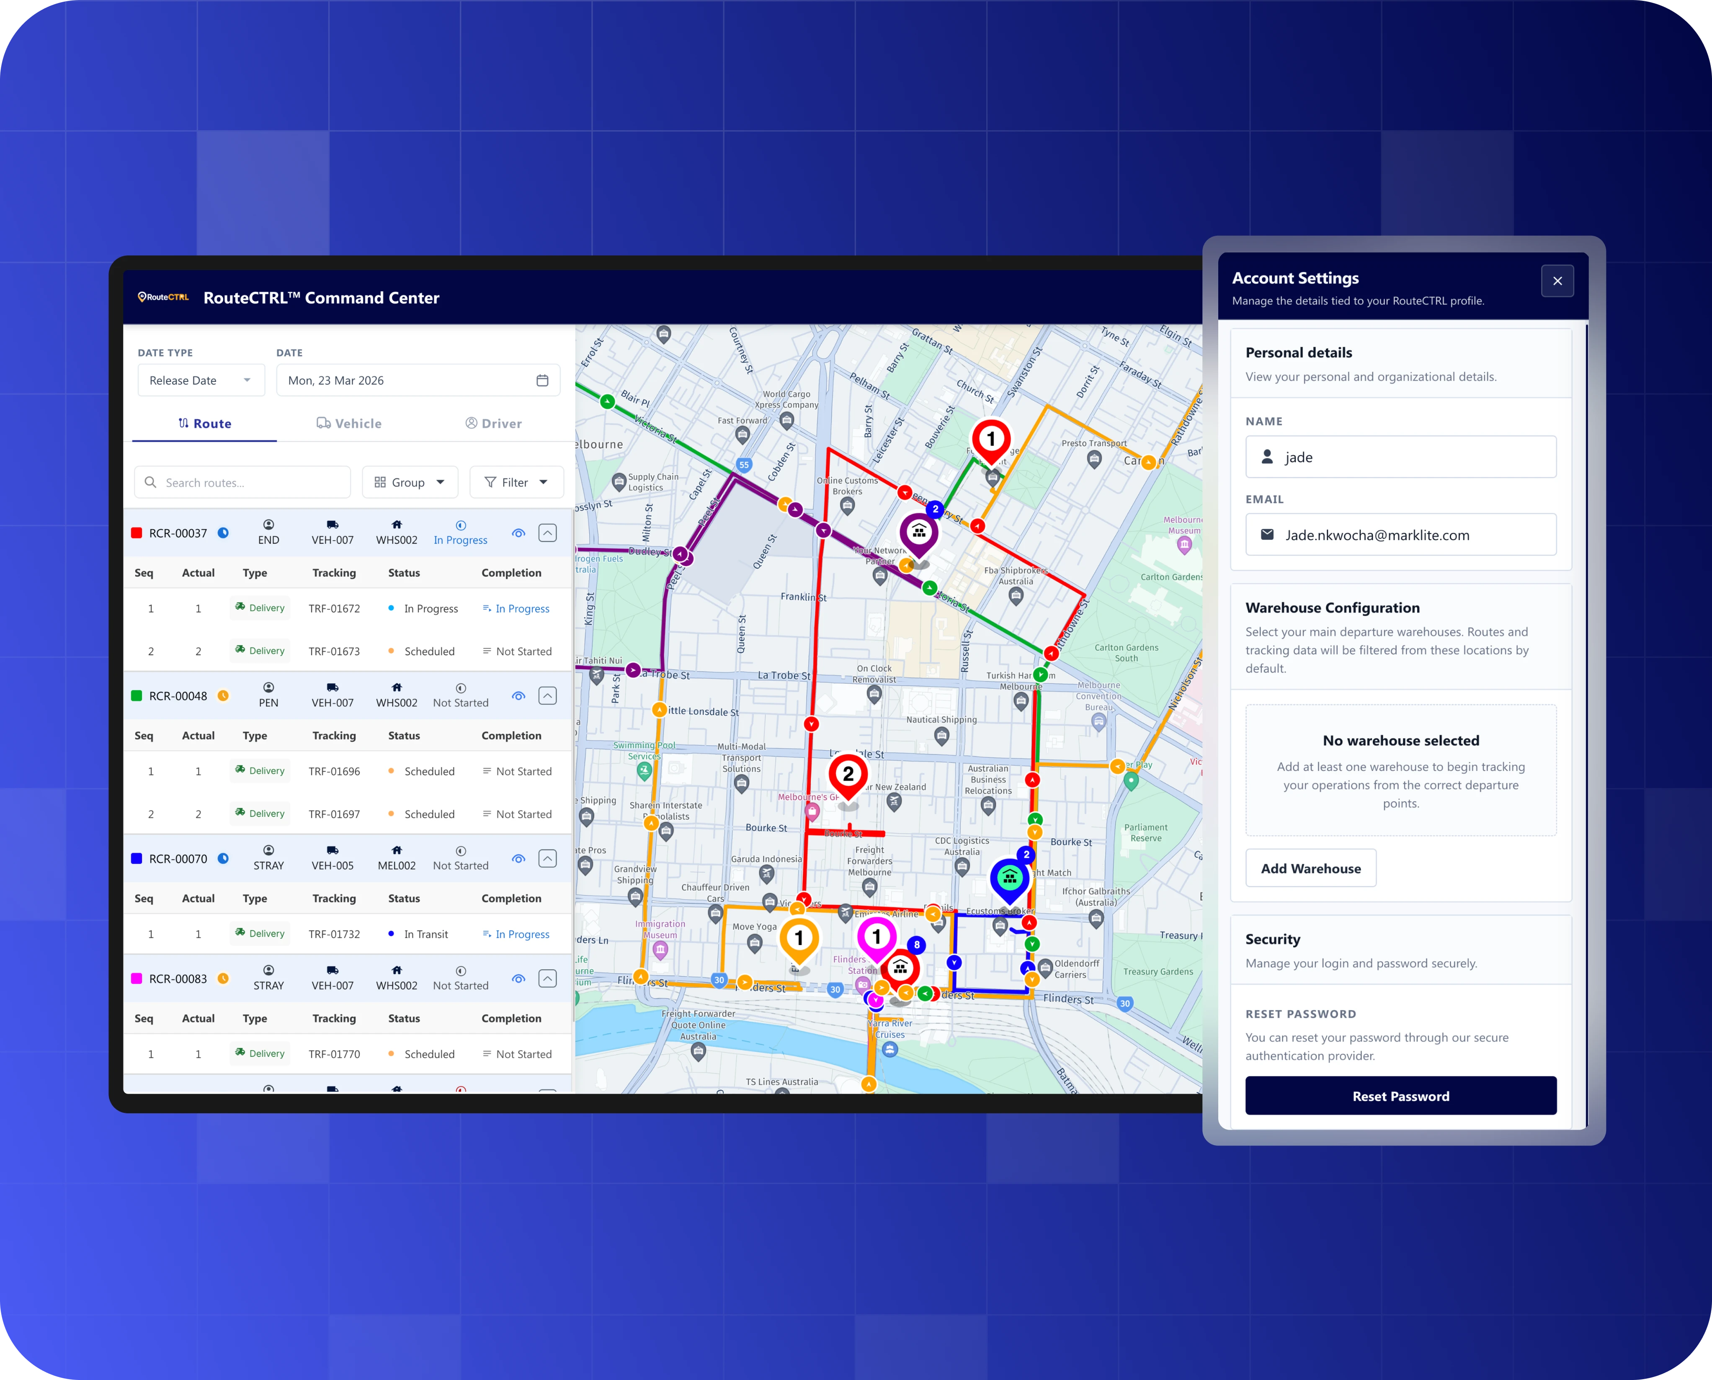Click the orange clock icon beside RCR-00083
1712x1380 pixels.
[224, 978]
